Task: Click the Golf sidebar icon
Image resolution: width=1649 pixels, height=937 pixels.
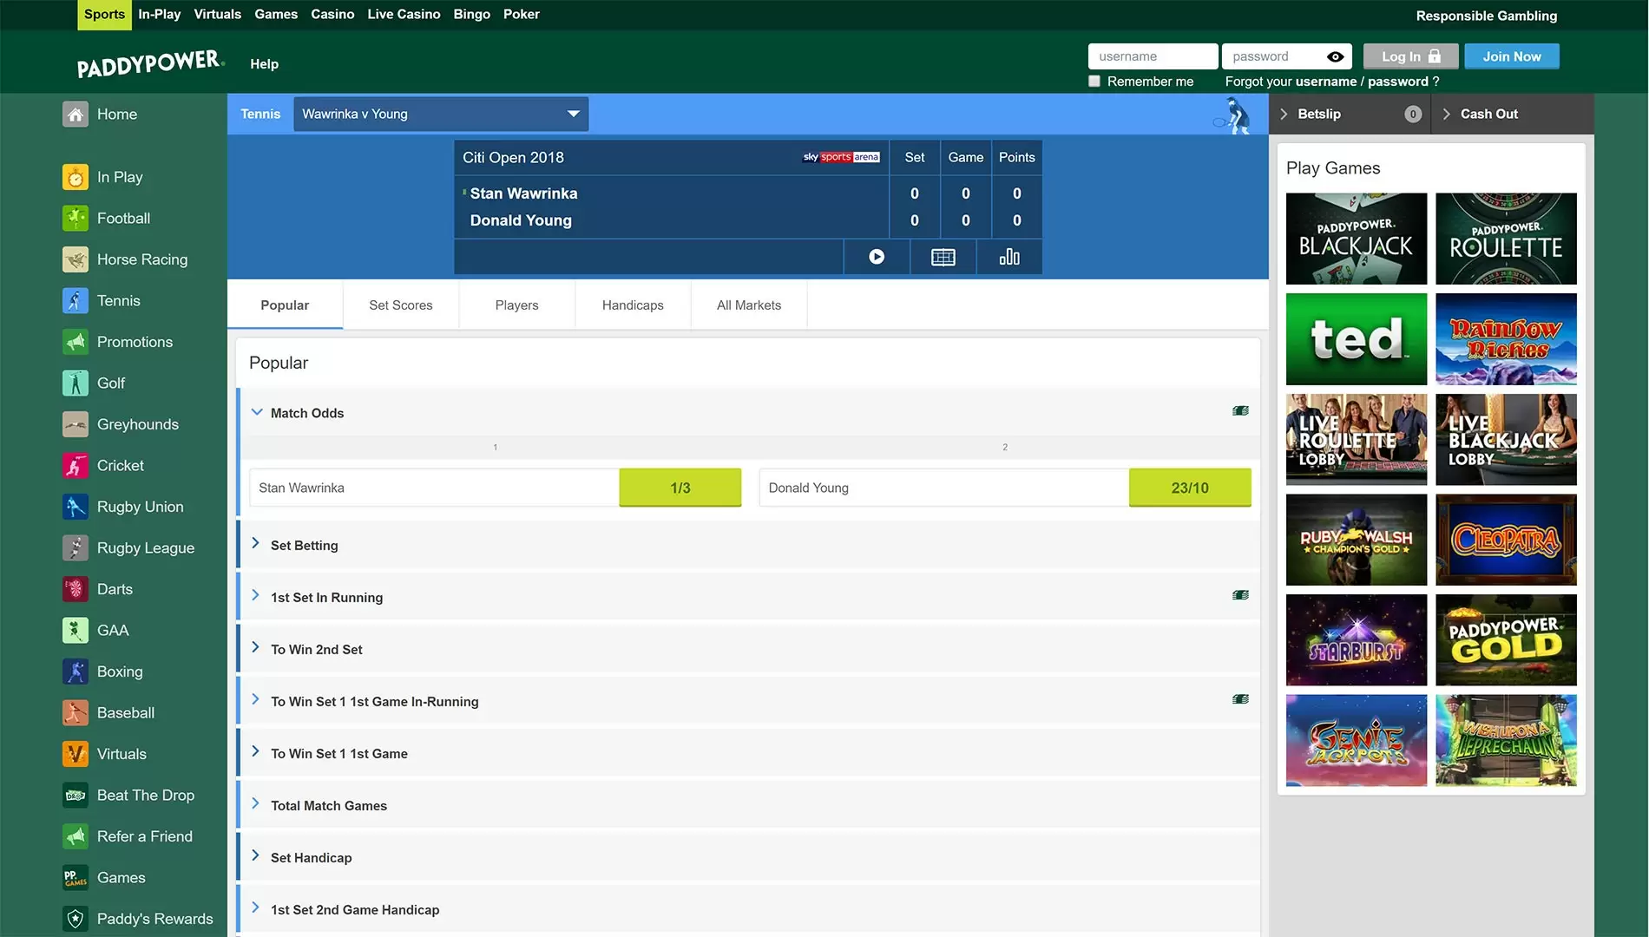Action: pos(76,383)
